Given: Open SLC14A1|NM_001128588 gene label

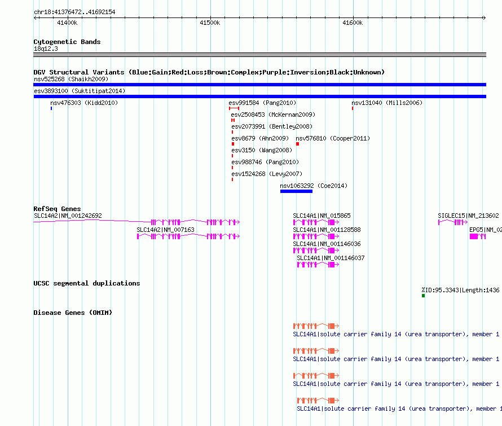Looking at the screenshot, I should 327,230.
